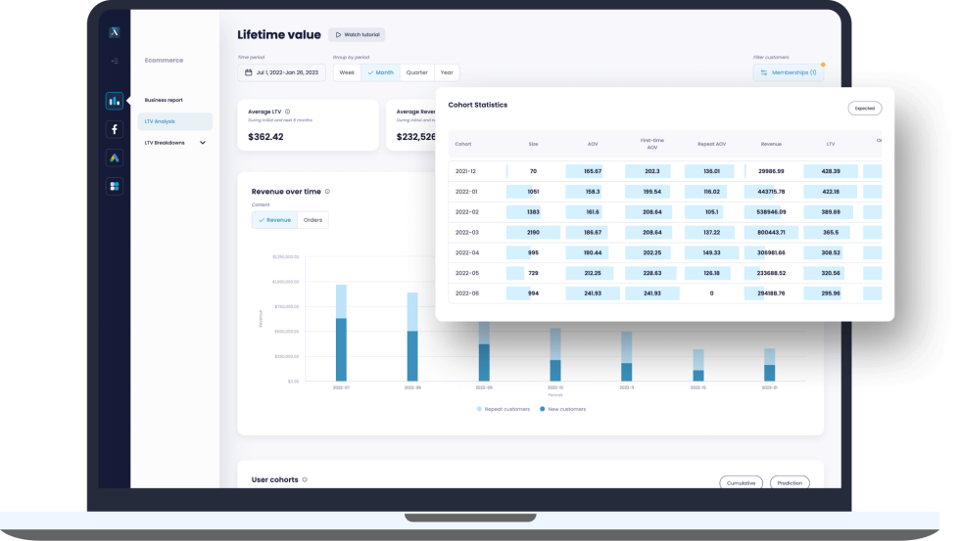Open the Google Ads sidebar icon

click(x=115, y=158)
